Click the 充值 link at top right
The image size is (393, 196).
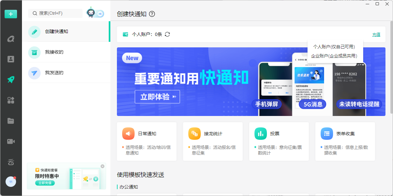point(376,34)
